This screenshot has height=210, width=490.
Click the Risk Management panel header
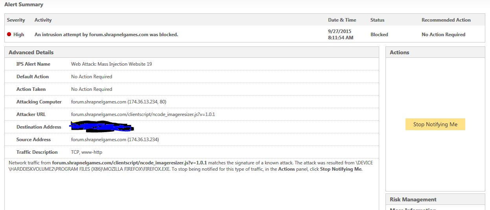coord(413,199)
